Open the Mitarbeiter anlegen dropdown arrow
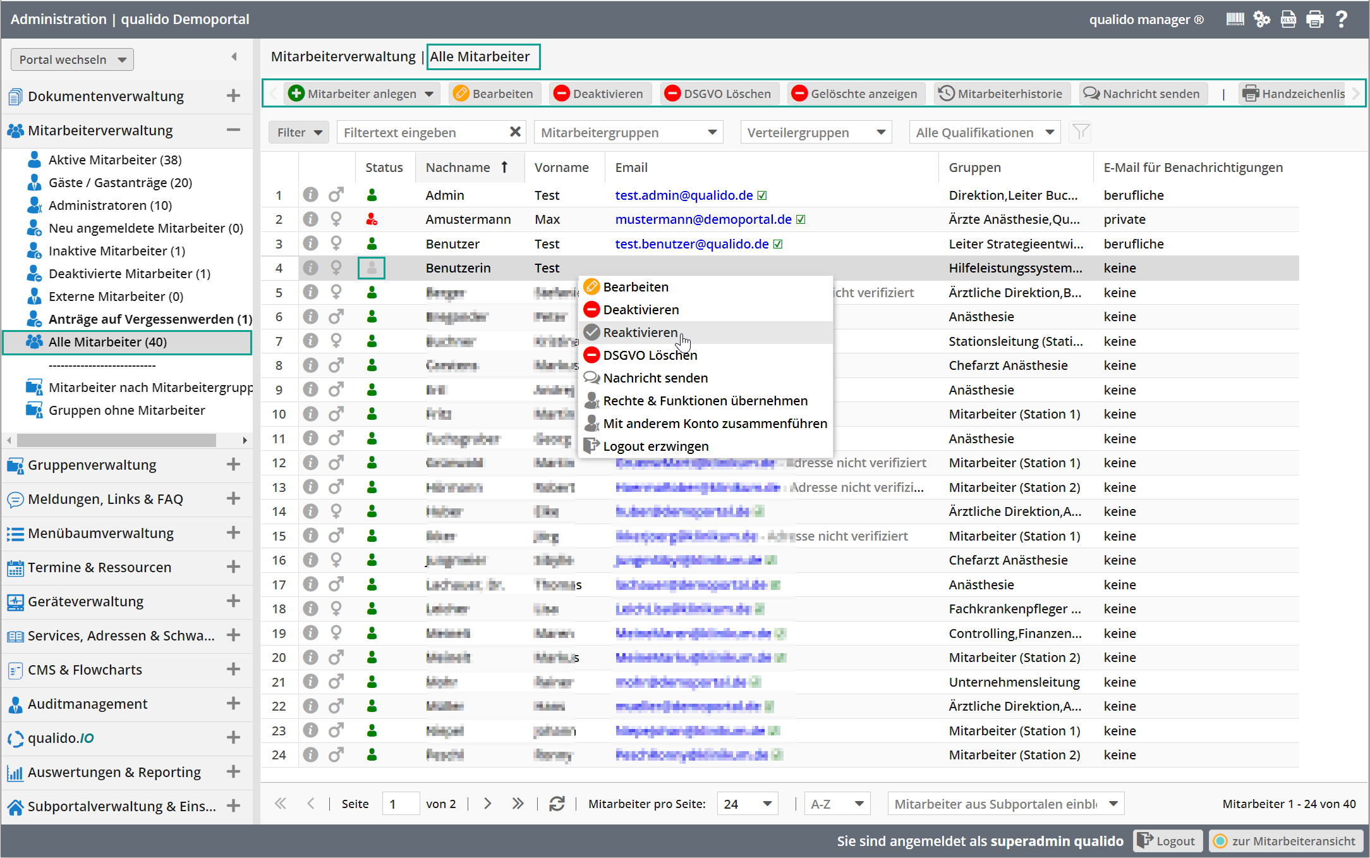 429,94
